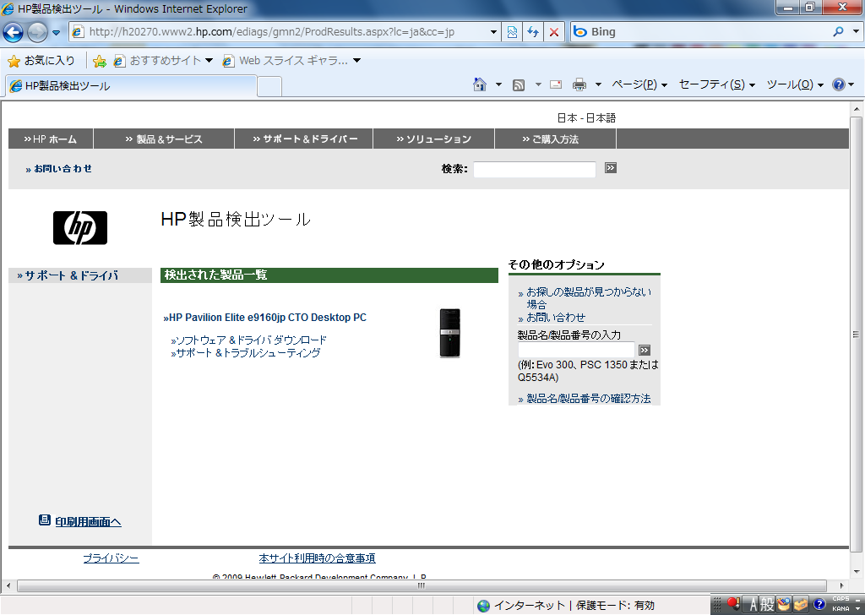Click the HP logo
This screenshot has height=615, width=865.
pyautogui.click(x=80, y=228)
